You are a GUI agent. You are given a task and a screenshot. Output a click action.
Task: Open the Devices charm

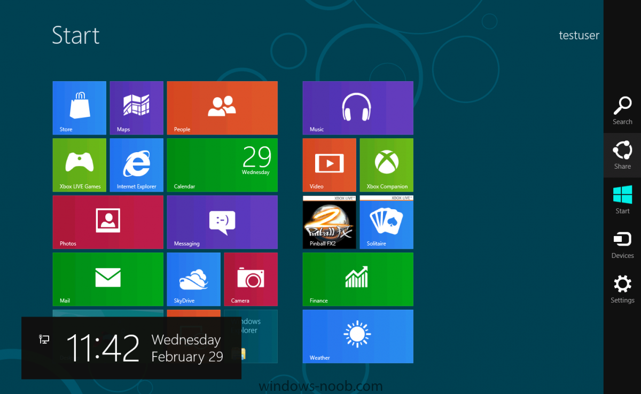pos(622,245)
